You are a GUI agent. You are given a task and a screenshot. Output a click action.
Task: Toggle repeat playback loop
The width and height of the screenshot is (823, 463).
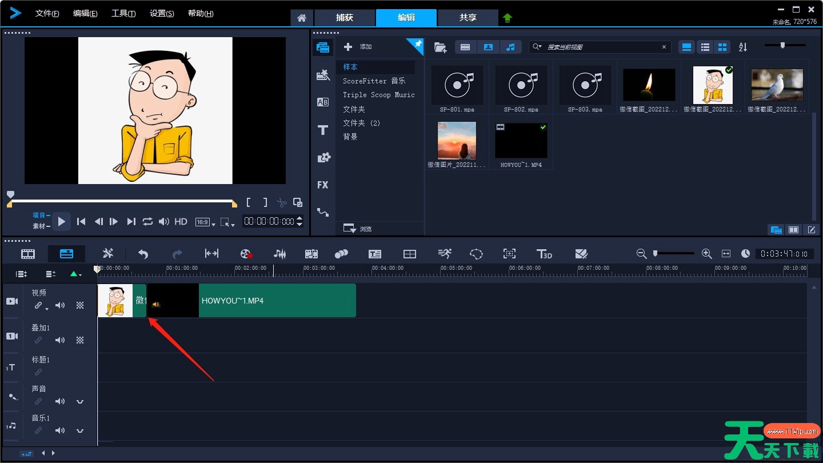coord(147,221)
